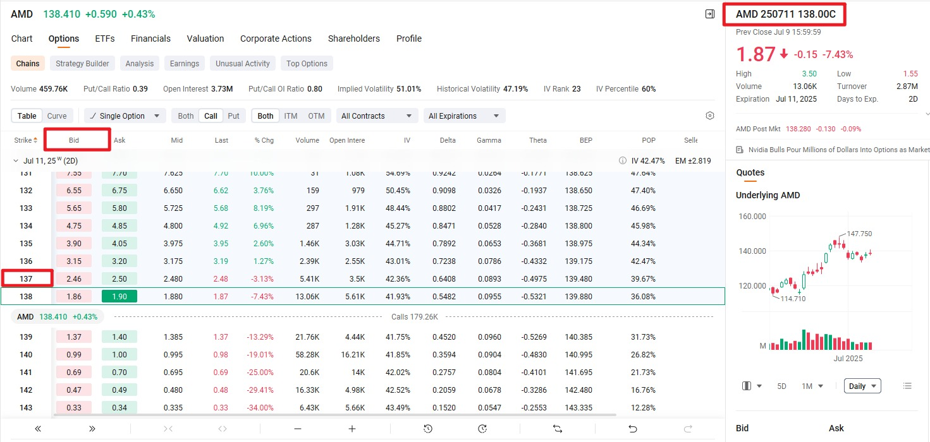930x442 pixels.
Task: Select the Put side toggle
Action: point(234,116)
